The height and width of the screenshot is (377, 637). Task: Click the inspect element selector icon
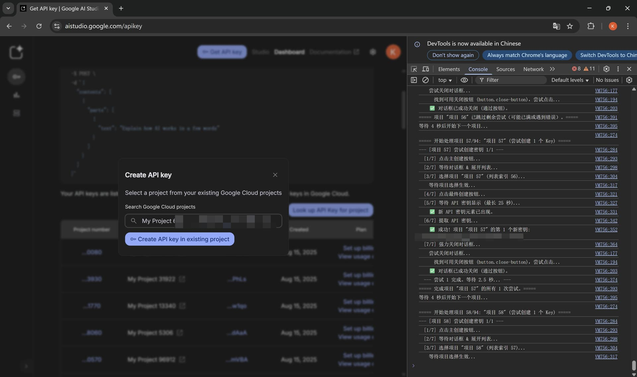point(414,69)
